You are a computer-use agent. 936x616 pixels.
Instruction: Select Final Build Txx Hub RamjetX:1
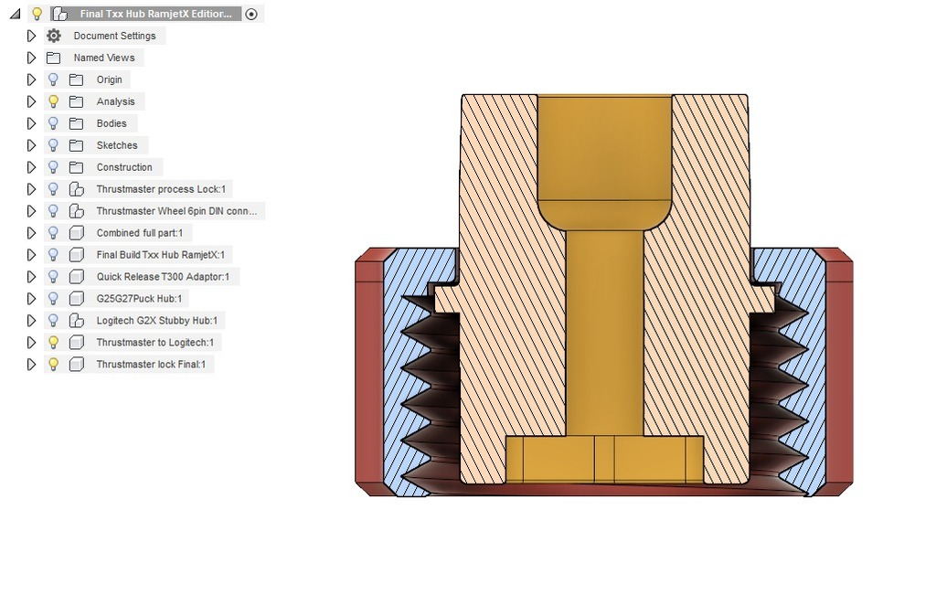pos(161,256)
